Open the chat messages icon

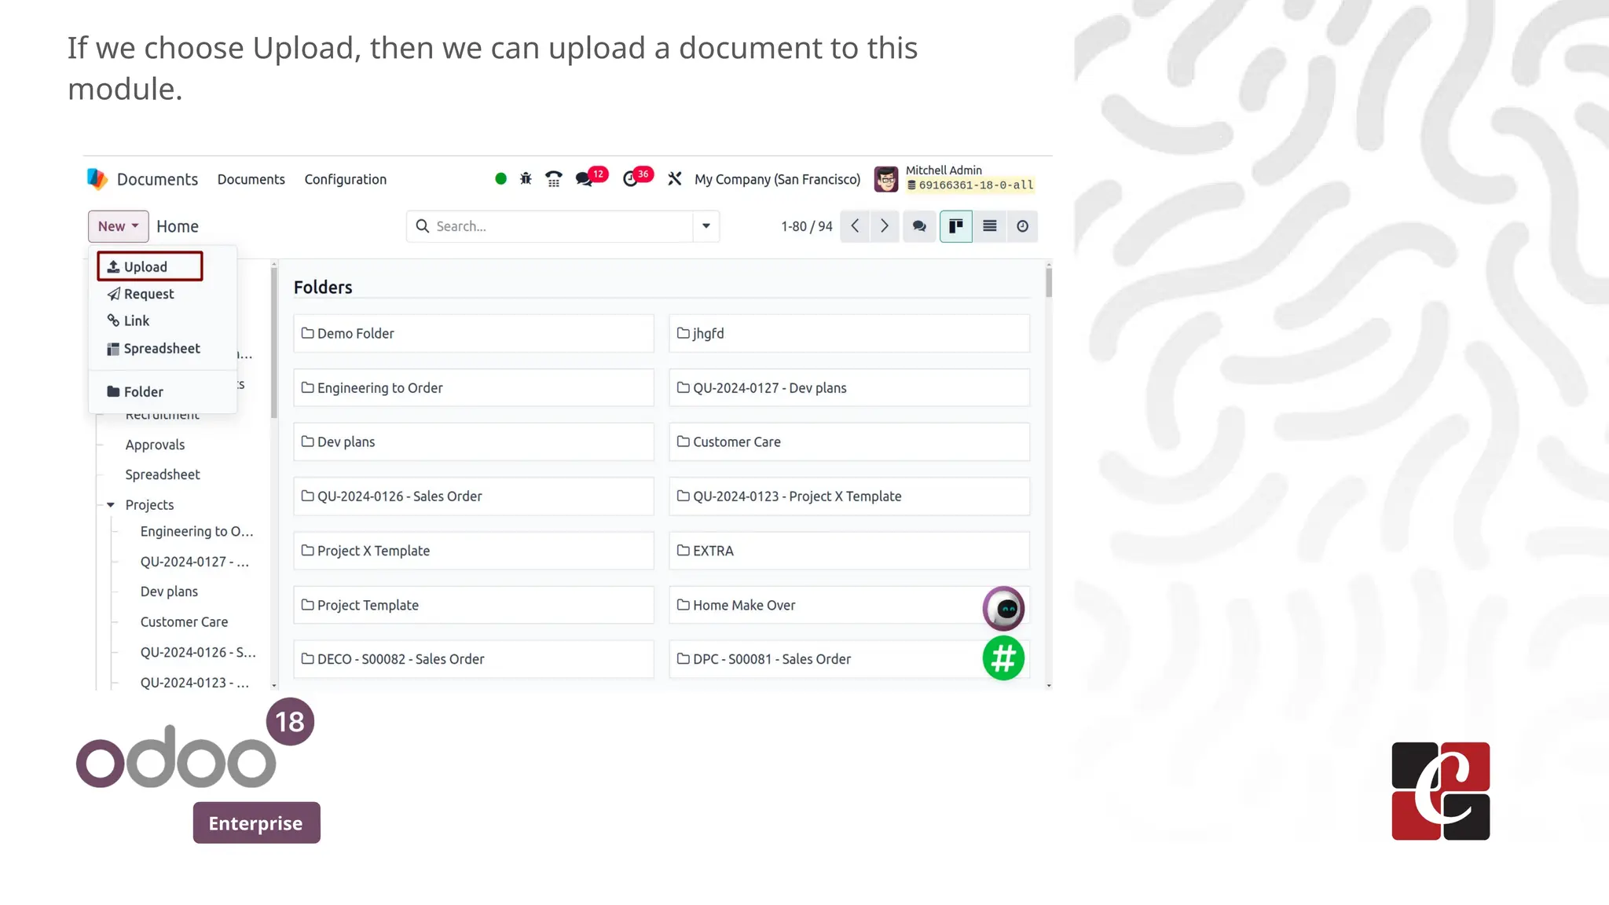(584, 179)
